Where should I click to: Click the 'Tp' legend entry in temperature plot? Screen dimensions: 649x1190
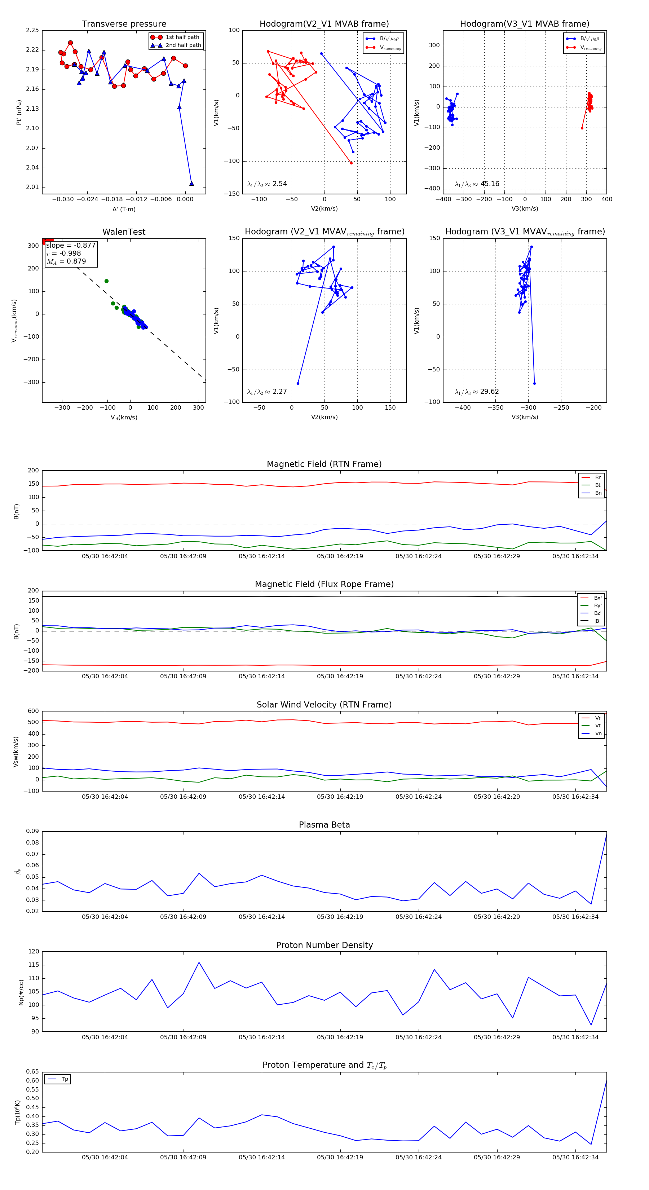coord(58,1079)
